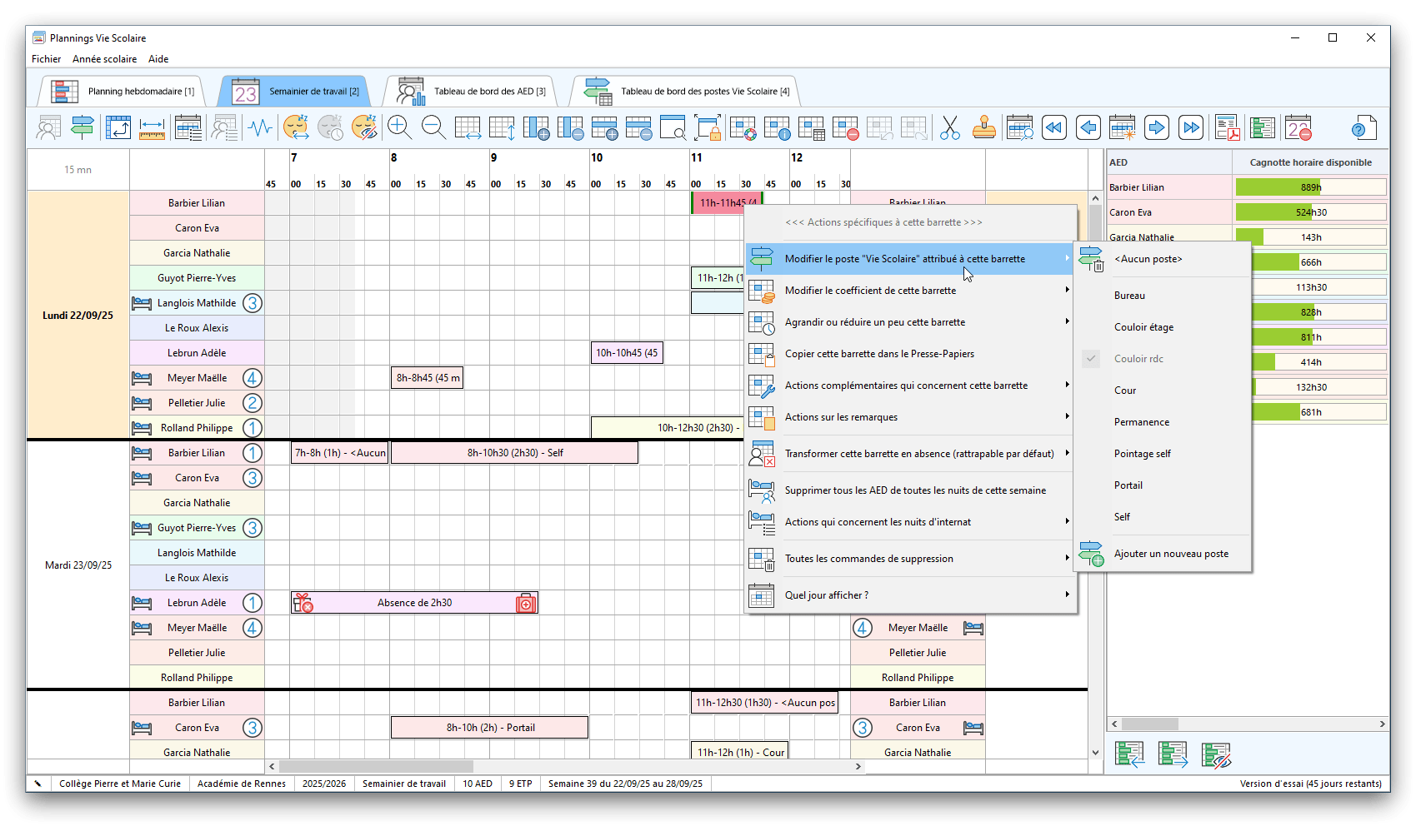Viewport: 1416px width, 826px height.
Task: Click the scissors cut icon in toolbar
Action: [x=949, y=128]
